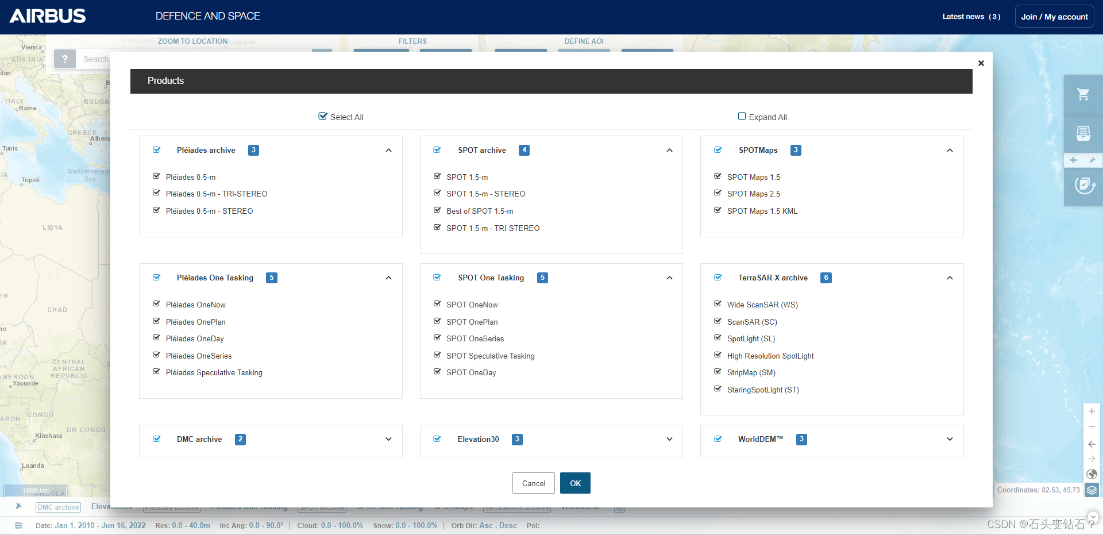This screenshot has width=1103, height=535.
Task: Collapse the Pléiades One Tasking section
Action: pyautogui.click(x=389, y=278)
